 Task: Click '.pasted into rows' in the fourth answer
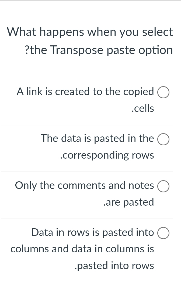[114, 265]
